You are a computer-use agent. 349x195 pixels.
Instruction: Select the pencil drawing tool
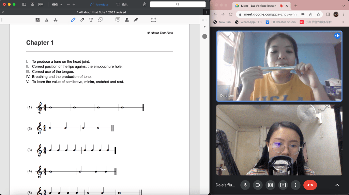click(x=73, y=20)
